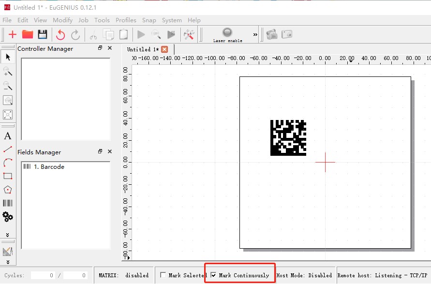Viewport: 431px width, 284px height.
Task: Open the Snap menu
Action: [x=149, y=20]
